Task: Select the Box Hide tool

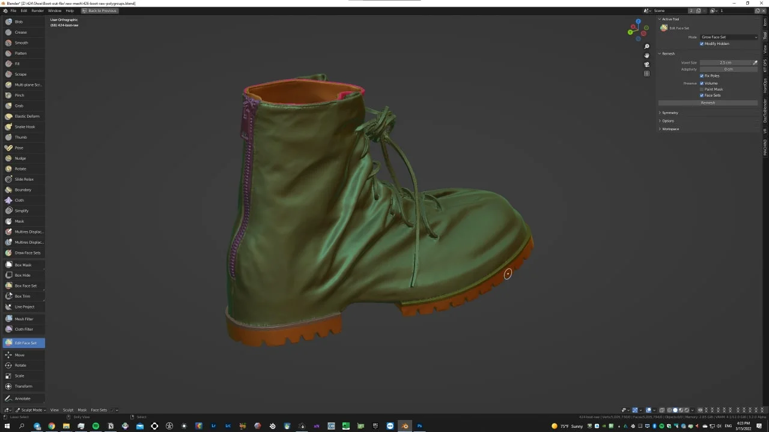Action: pos(23,275)
